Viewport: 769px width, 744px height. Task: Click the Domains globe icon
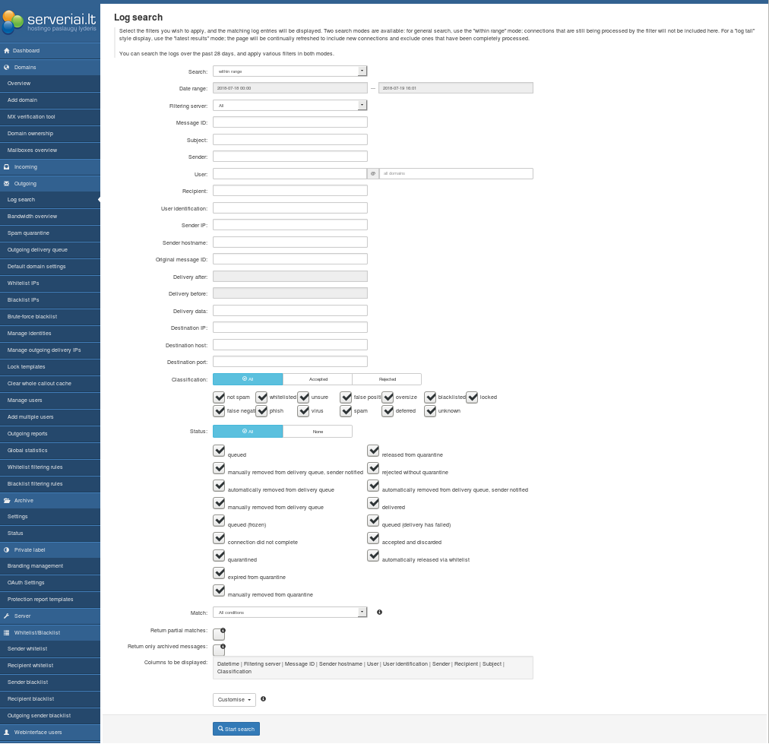click(x=7, y=68)
